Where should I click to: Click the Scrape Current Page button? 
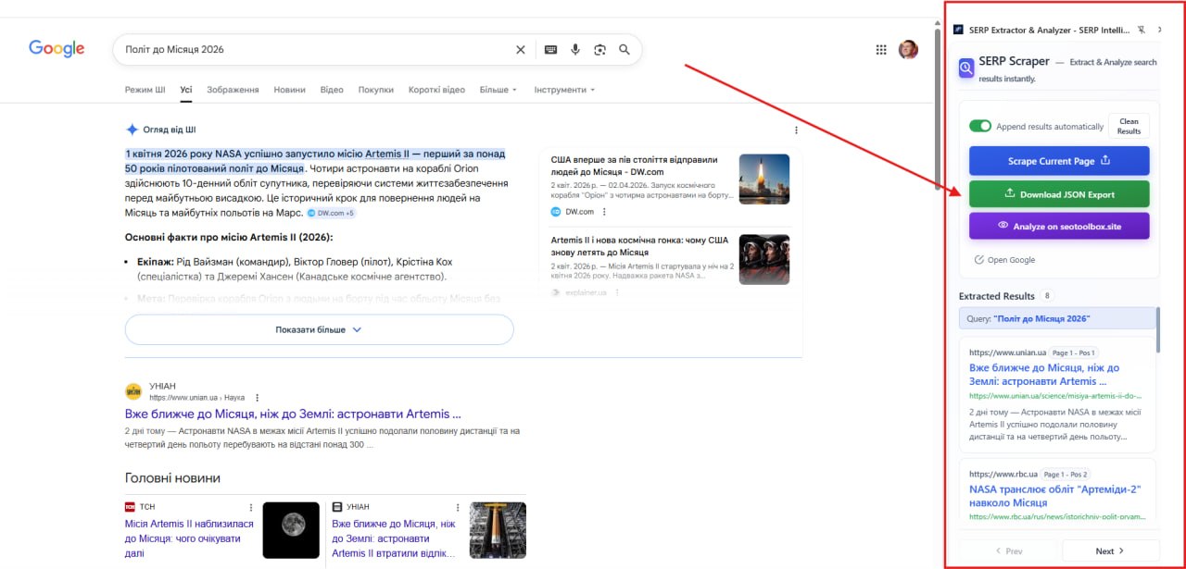1058,161
